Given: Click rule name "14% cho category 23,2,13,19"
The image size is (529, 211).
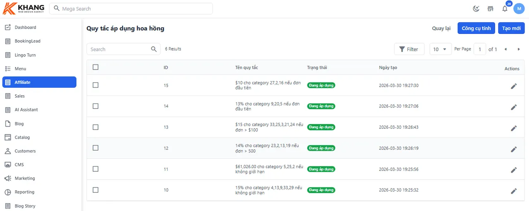Looking at the screenshot, I should pos(267,148).
